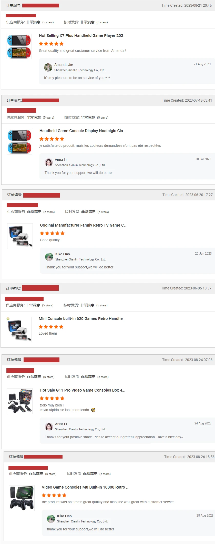Image resolution: width=215 pixels, height=544 pixels.
Task: Click Anna Li's avatar in the Jul reply
Action: [x=49, y=162]
